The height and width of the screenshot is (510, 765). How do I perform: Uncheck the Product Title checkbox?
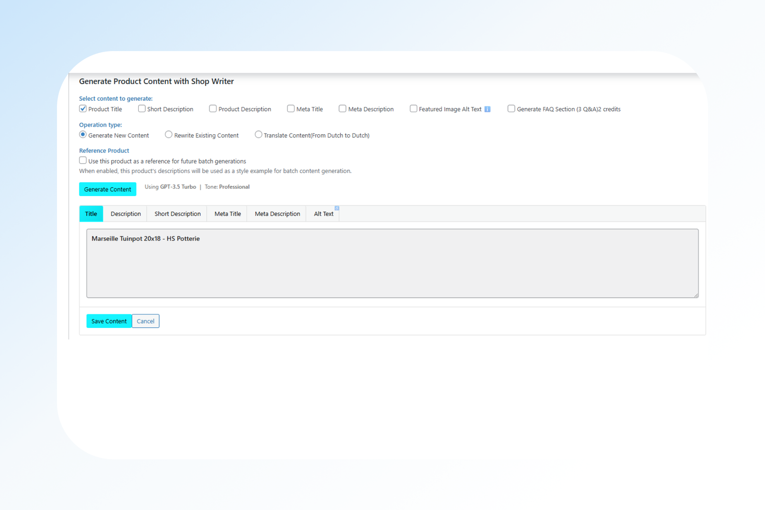tap(83, 109)
